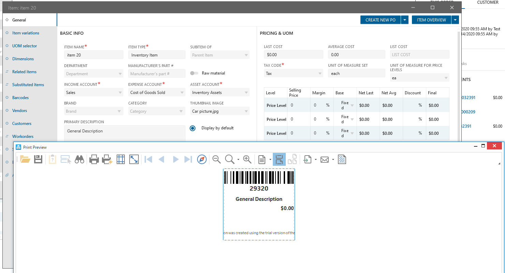The width and height of the screenshot is (505, 273).
Task: Toggle the Raw material switch
Action: point(194,73)
